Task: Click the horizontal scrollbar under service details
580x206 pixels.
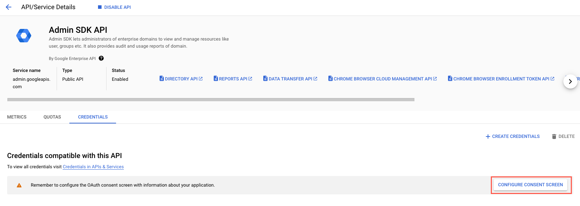Action: pyautogui.click(x=211, y=100)
